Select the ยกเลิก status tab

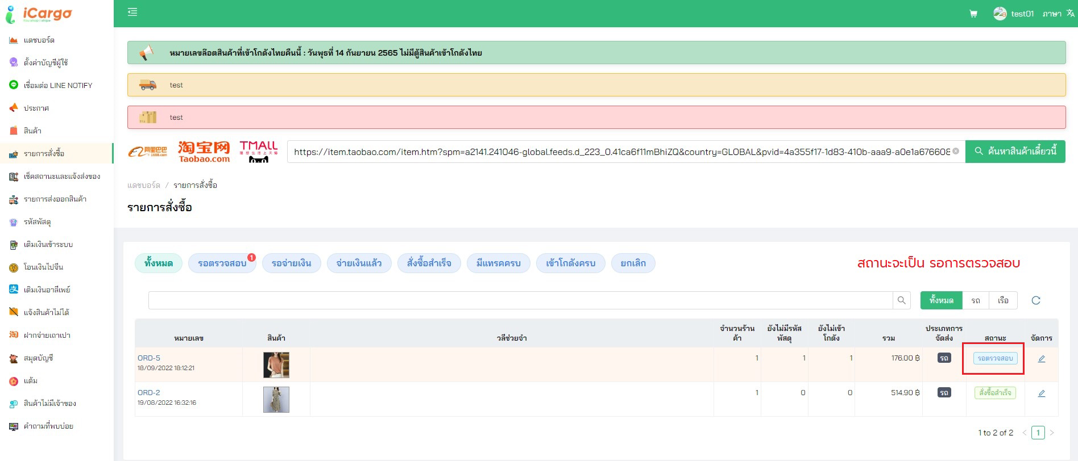pyautogui.click(x=633, y=263)
